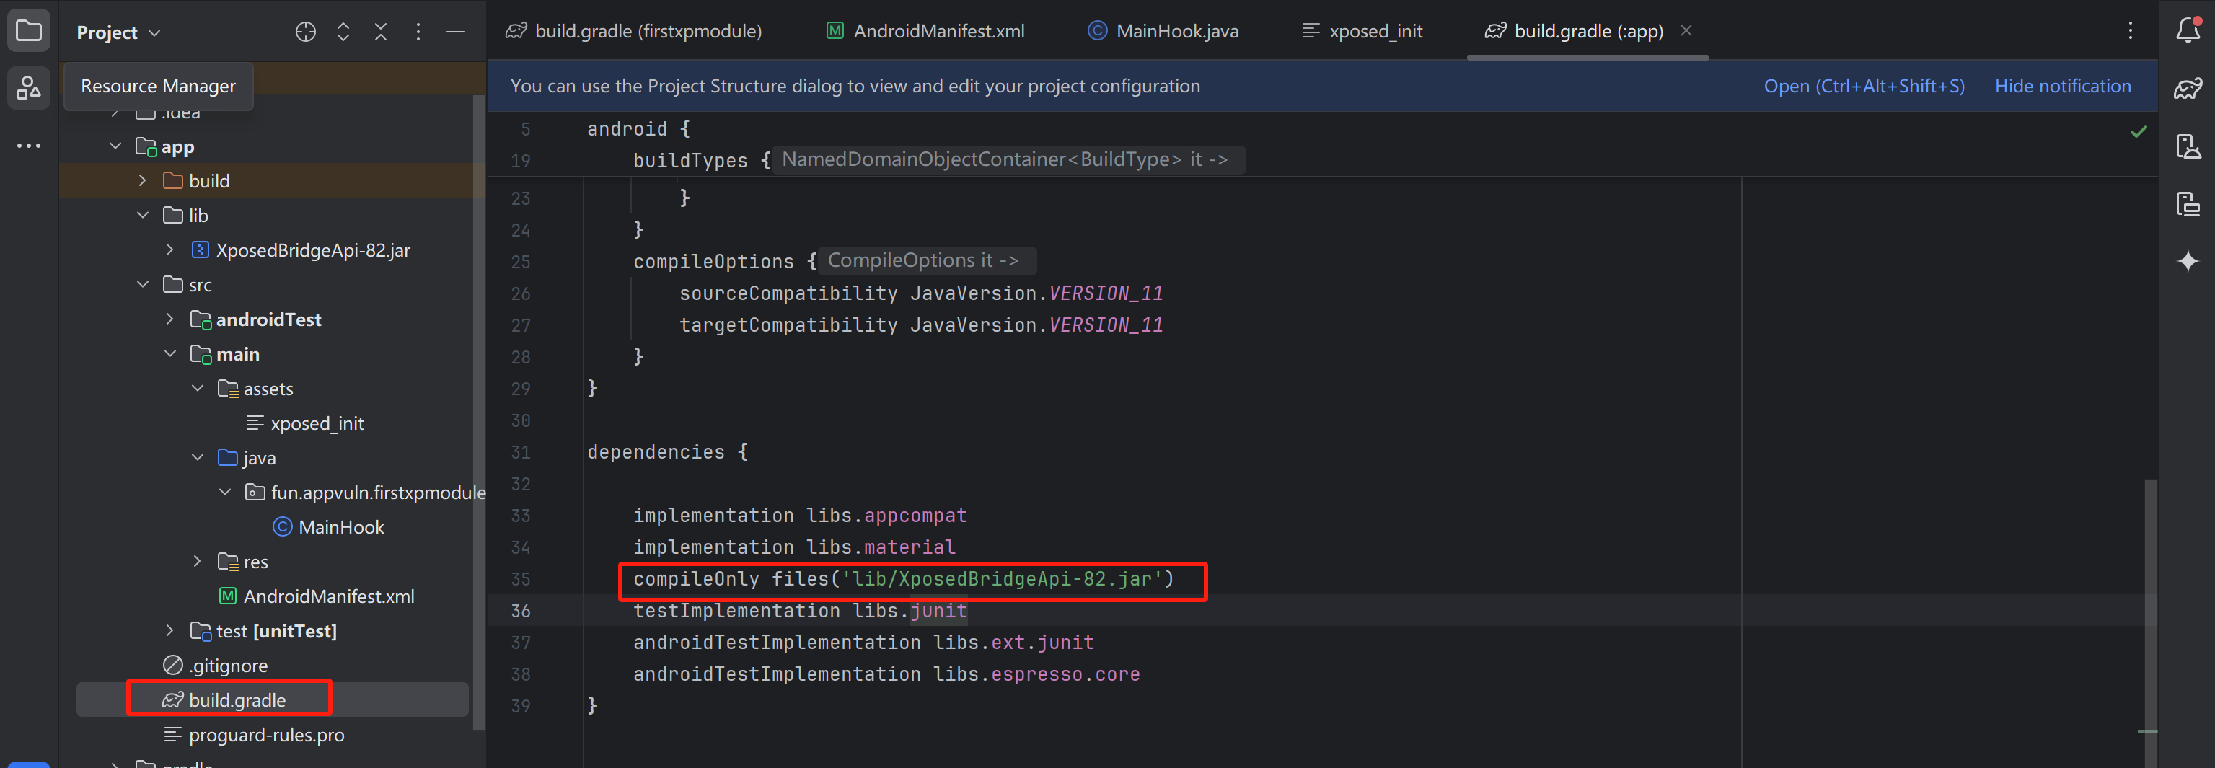The width and height of the screenshot is (2215, 768).
Task: Expand the build folder
Action: (x=143, y=180)
